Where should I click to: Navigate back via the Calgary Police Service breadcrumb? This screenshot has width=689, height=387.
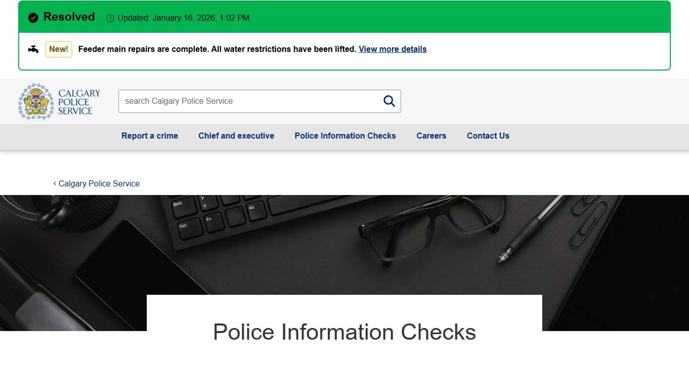point(99,183)
